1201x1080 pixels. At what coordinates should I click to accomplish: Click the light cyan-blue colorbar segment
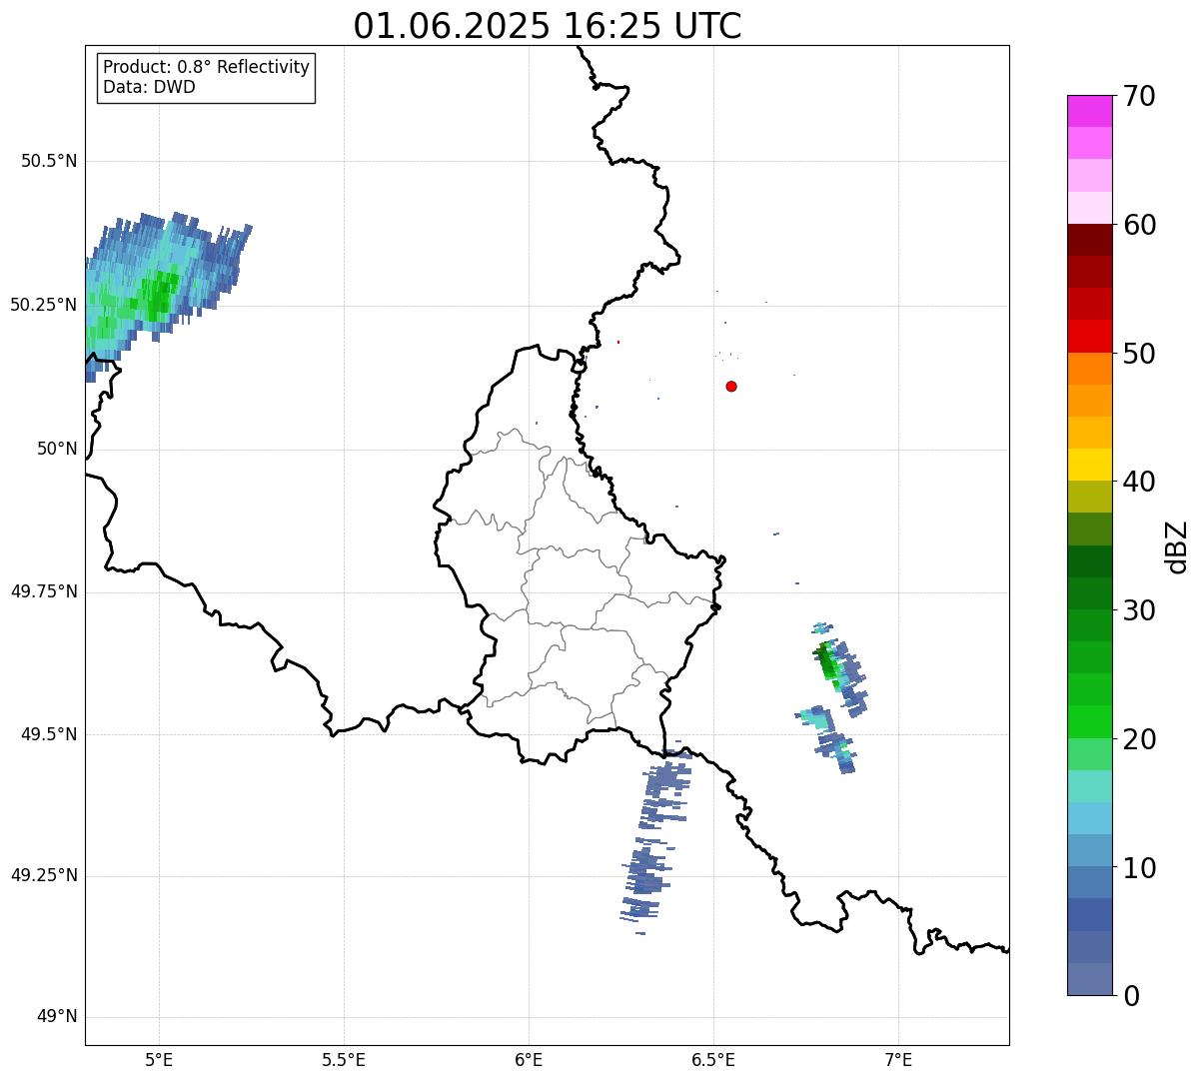coord(1089,818)
